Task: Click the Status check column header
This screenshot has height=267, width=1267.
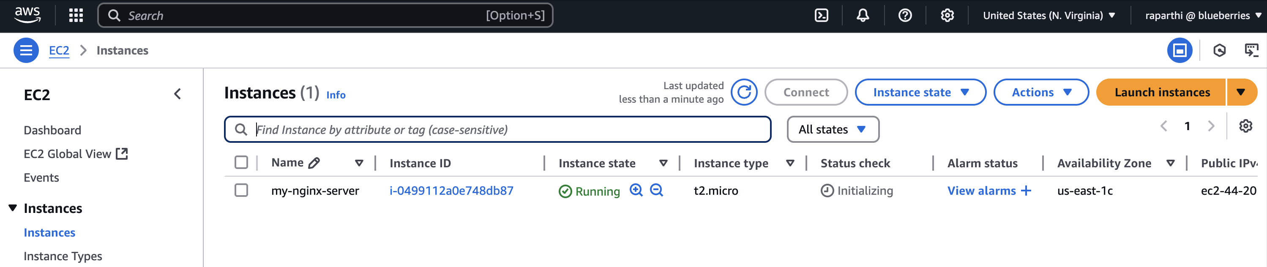Action: pyautogui.click(x=855, y=163)
